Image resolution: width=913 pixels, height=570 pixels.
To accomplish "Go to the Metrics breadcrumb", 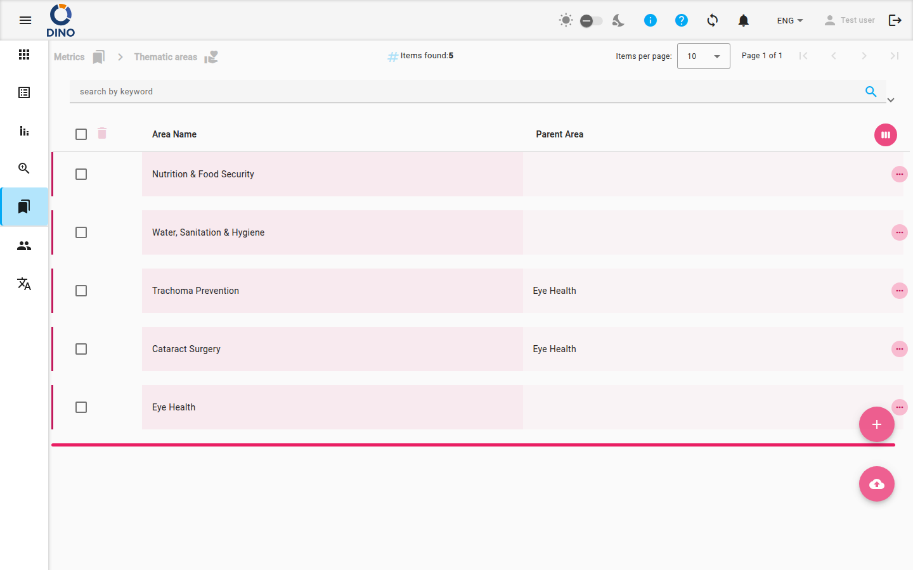I will point(69,57).
